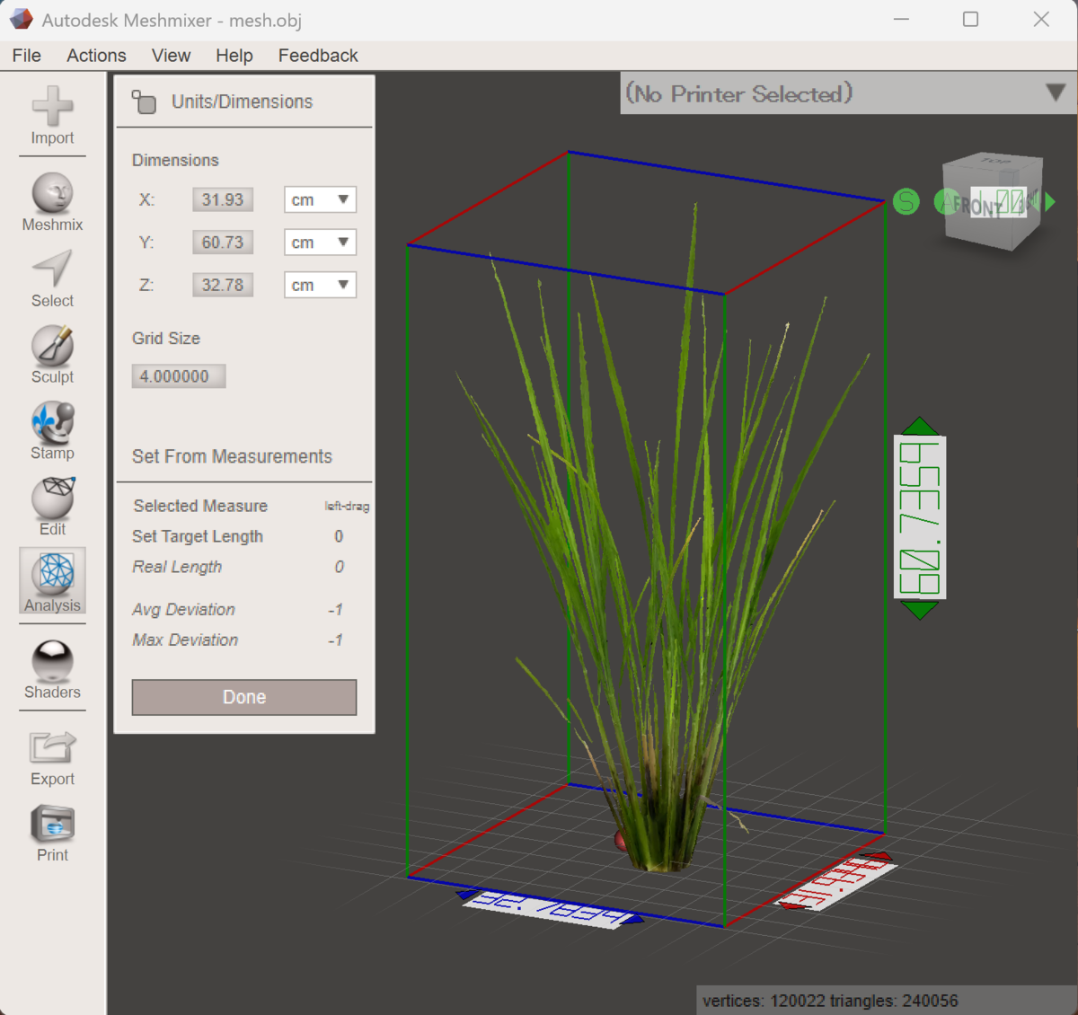Click the Done button

coord(244,697)
